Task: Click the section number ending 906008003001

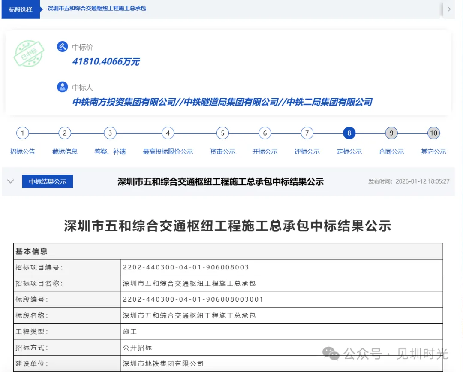Action: [x=193, y=299]
